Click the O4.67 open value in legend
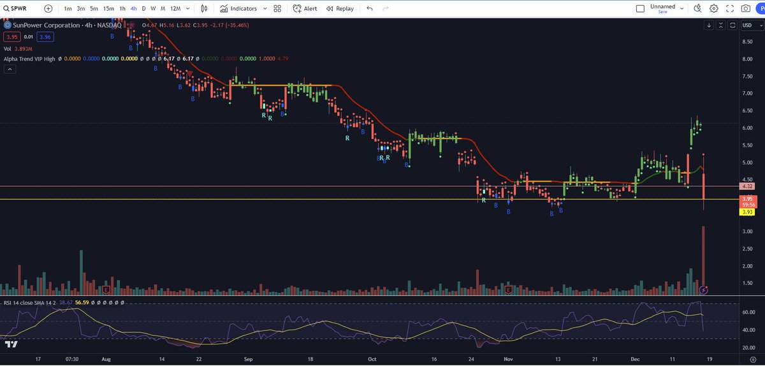 pos(150,25)
